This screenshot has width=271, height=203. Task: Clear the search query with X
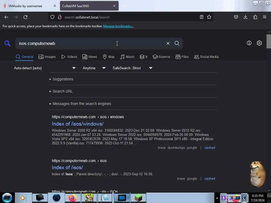point(168,43)
